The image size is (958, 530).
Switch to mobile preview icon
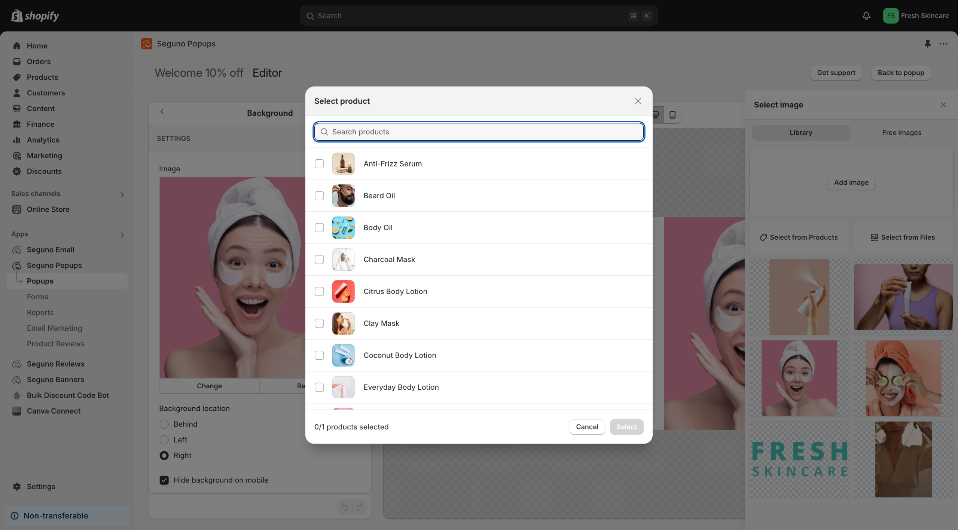pyautogui.click(x=672, y=115)
